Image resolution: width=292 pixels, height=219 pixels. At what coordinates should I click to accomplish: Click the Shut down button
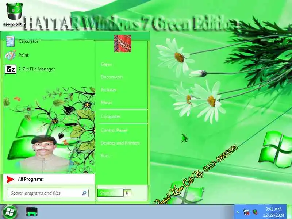coord(110,193)
